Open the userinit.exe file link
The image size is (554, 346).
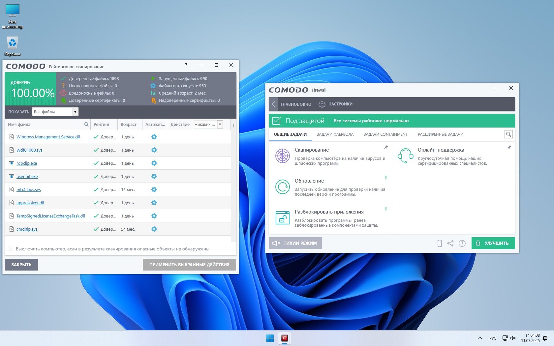coord(27,177)
